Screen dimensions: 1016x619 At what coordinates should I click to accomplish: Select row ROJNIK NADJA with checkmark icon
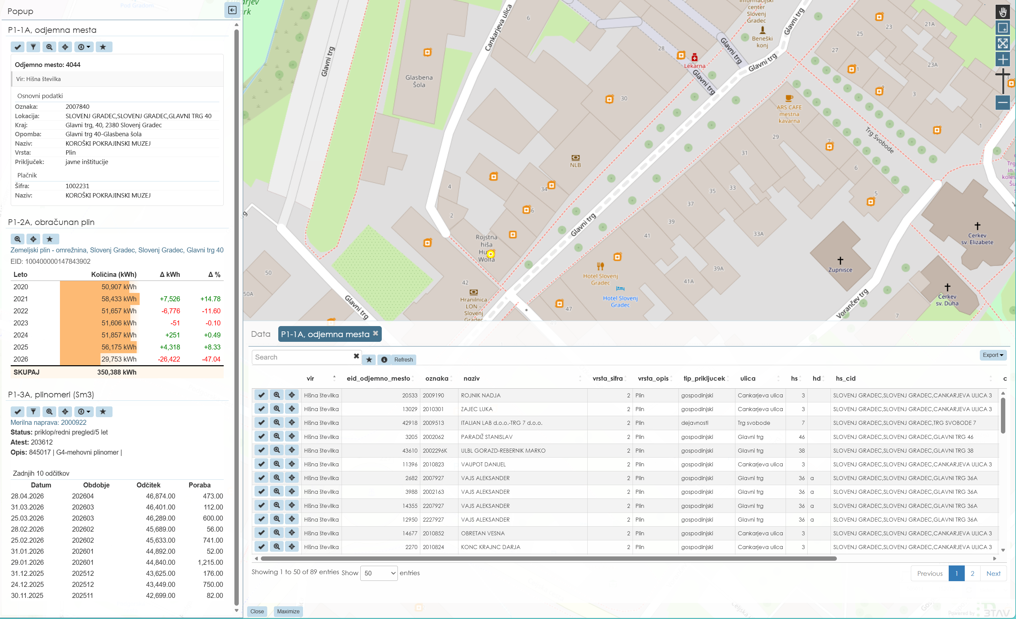click(261, 395)
